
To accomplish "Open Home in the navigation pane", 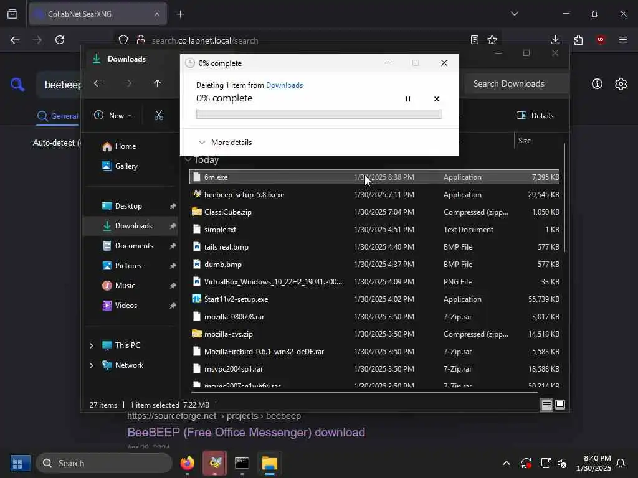I will (x=125, y=146).
